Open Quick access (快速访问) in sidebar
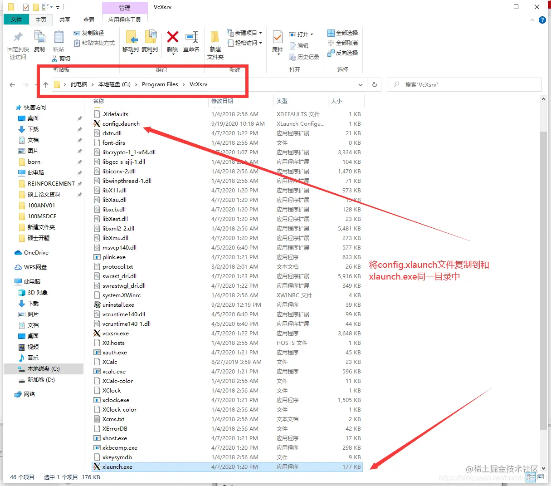 click(x=34, y=108)
